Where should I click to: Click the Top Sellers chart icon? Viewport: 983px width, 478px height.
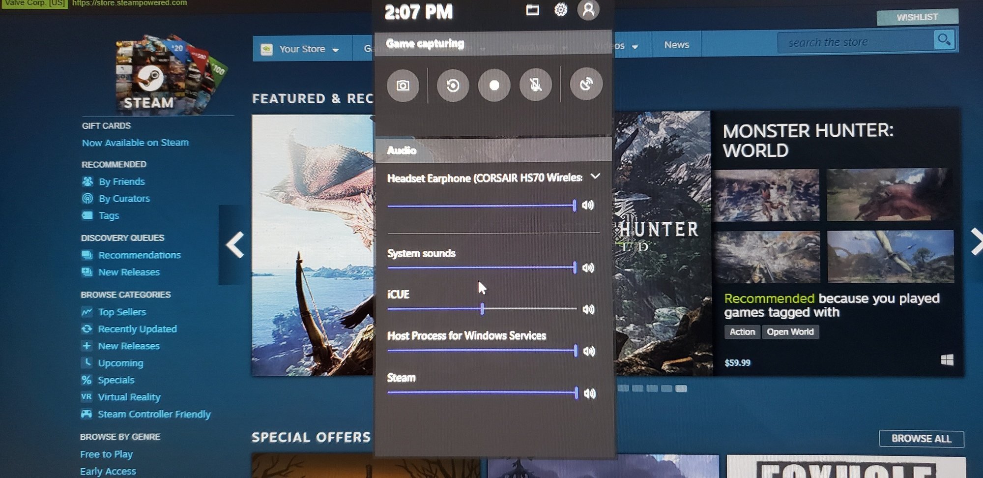click(x=87, y=311)
